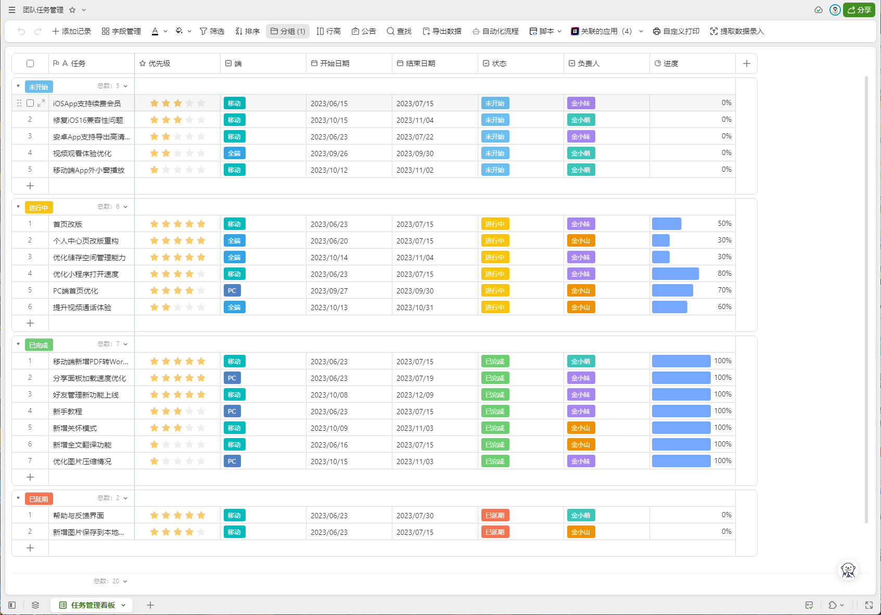Screen dimensions: 881x615
Task: Open the layers stack icon
Action: pos(35,605)
